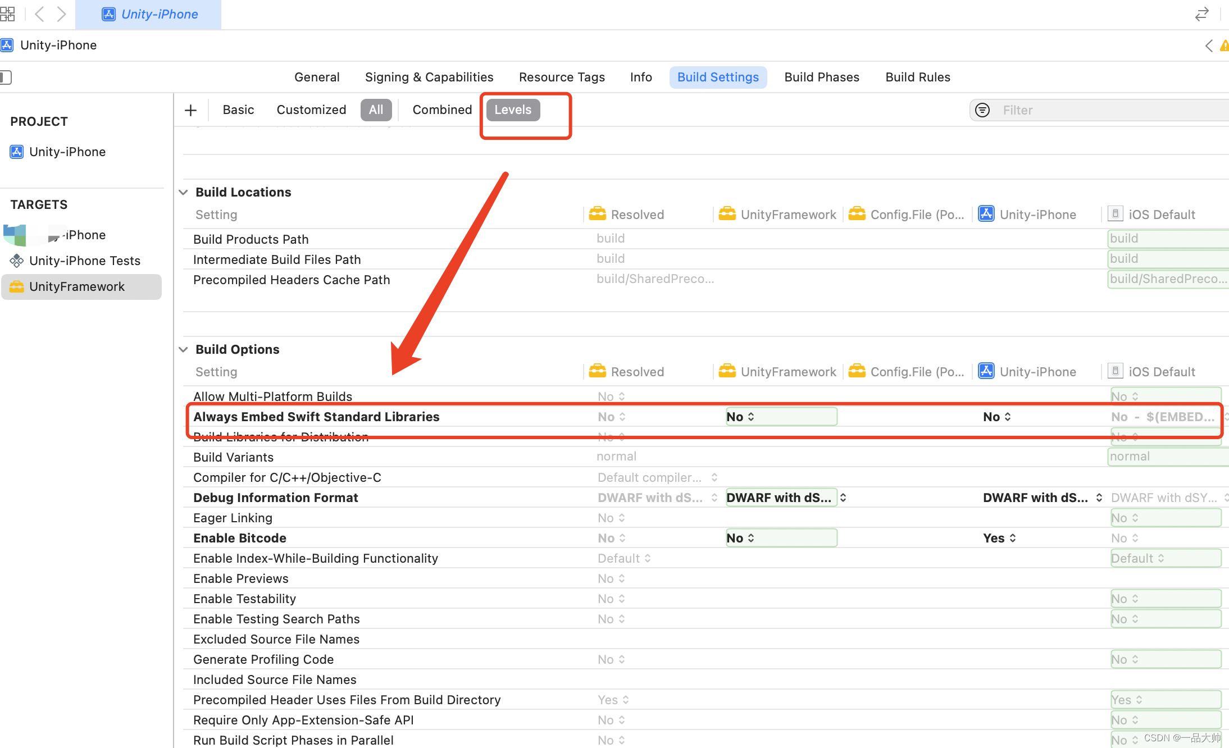Open Enable Bitcode Yes dropdown for Unity-iPhone
1229x748 pixels.
tap(999, 538)
